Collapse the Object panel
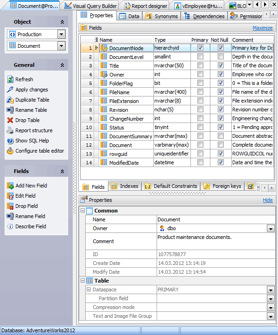 62,22
